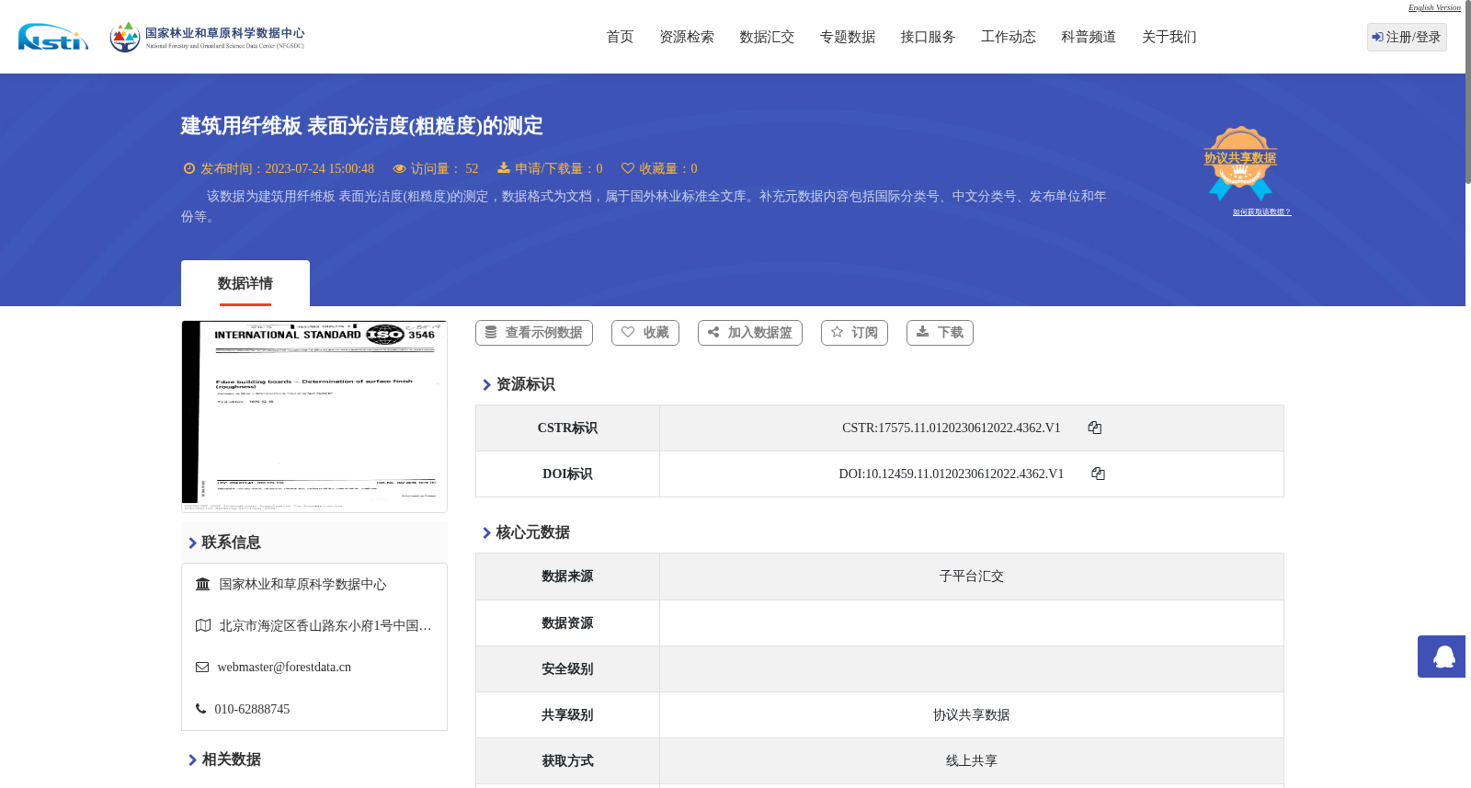Click the phone icon beside 010-62888745

point(200,709)
